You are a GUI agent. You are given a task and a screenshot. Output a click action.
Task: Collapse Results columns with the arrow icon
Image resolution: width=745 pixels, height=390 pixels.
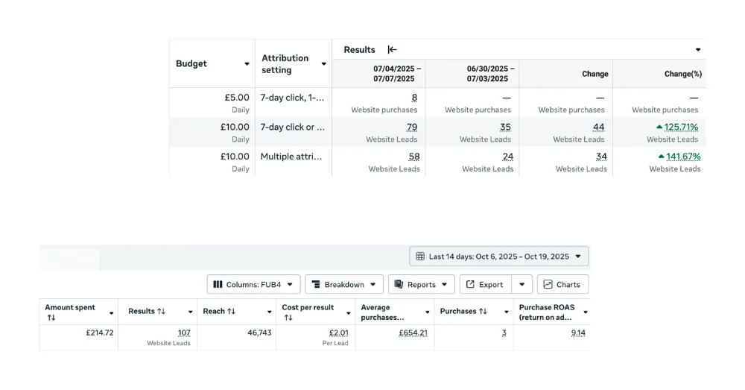[392, 50]
